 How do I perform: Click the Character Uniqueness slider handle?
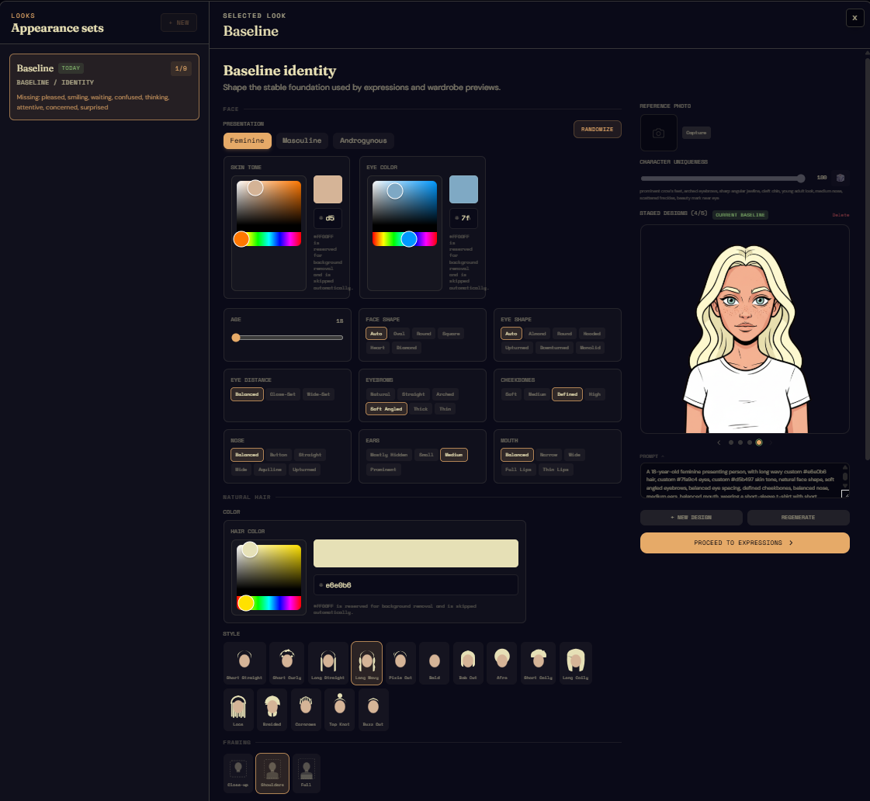(801, 178)
